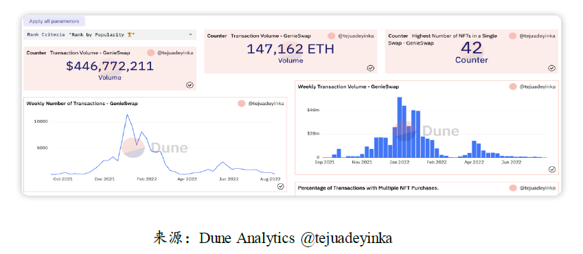Click the author avatar on the Percentage of Transactions panel
This screenshot has height=254, width=583.
pyautogui.click(x=513, y=188)
